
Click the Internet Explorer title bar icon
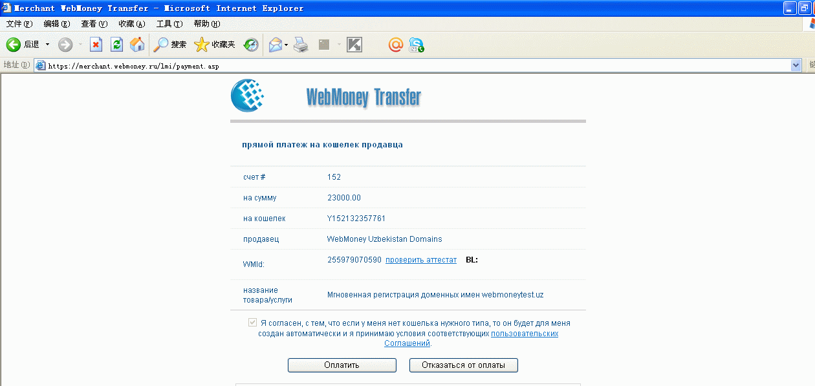(7, 8)
